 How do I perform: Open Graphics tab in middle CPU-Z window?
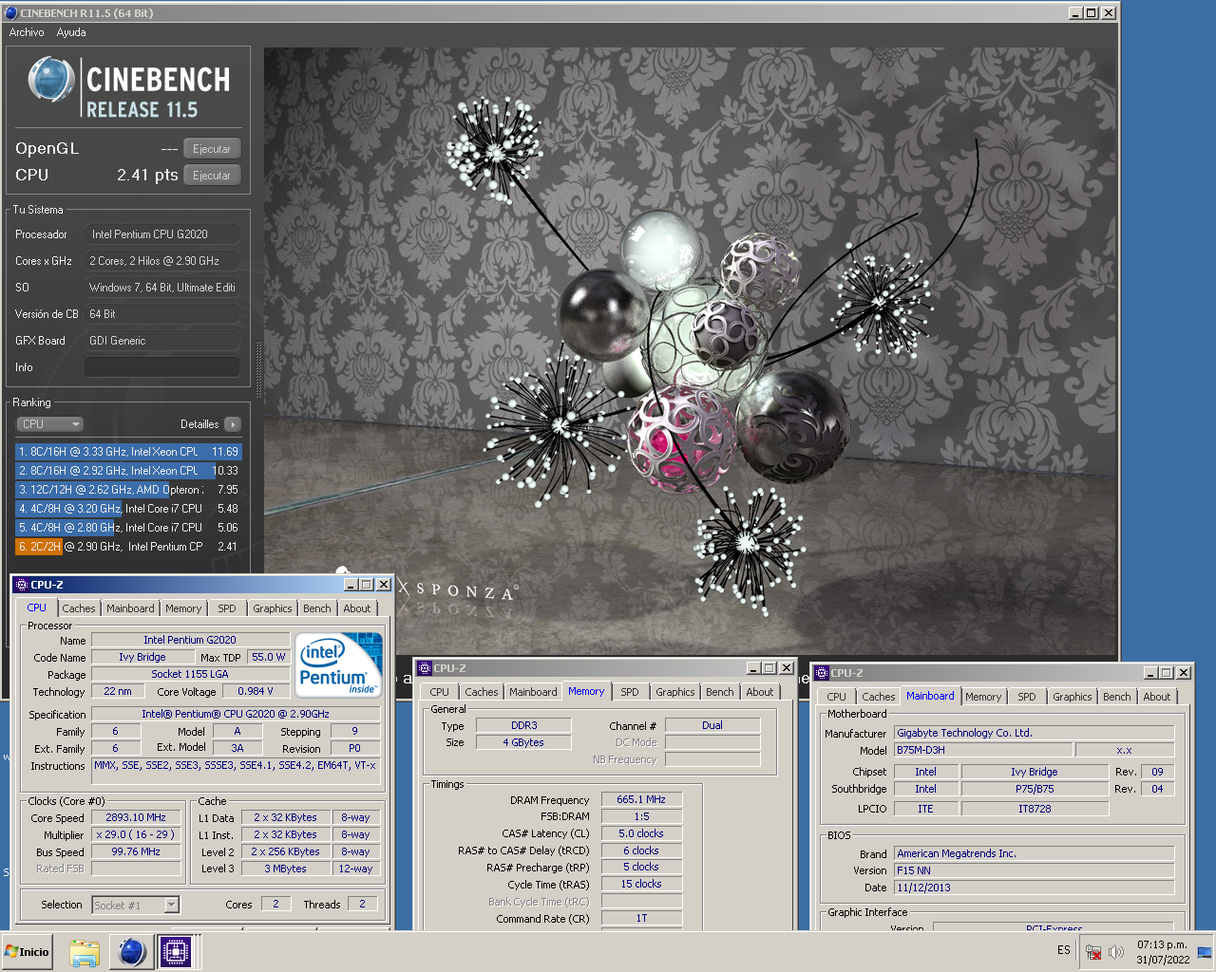675,692
